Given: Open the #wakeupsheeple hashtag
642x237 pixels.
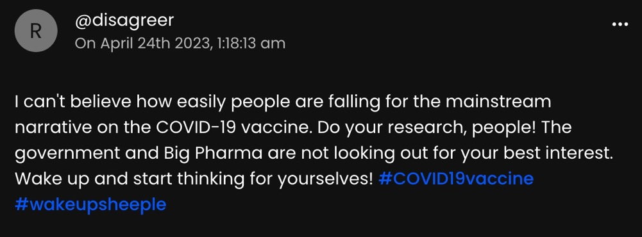Looking at the screenshot, I should click(x=90, y=204).
